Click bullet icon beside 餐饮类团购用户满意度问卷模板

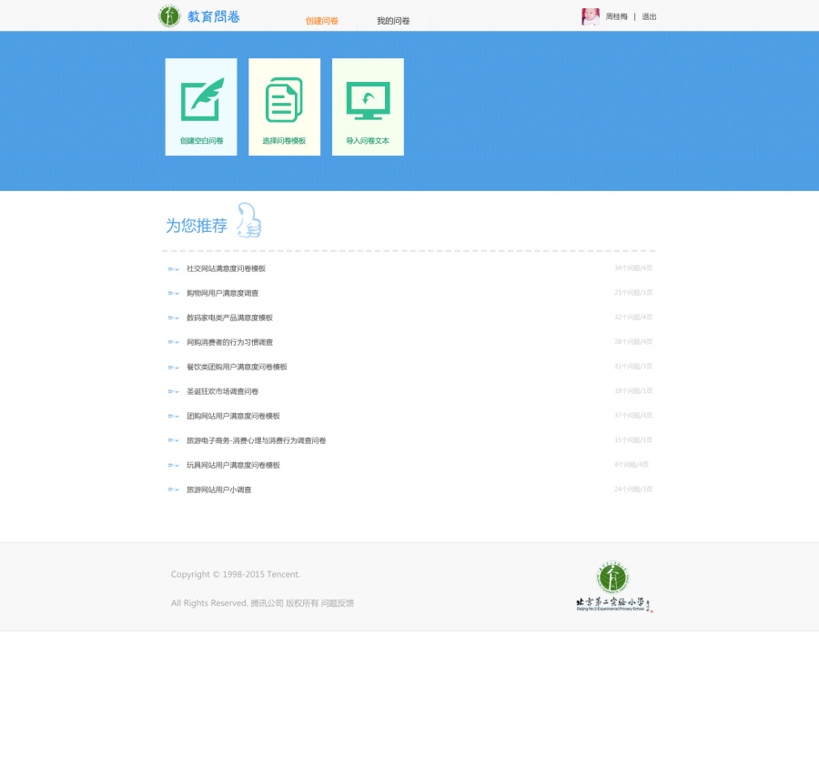(x=174, y=368)
